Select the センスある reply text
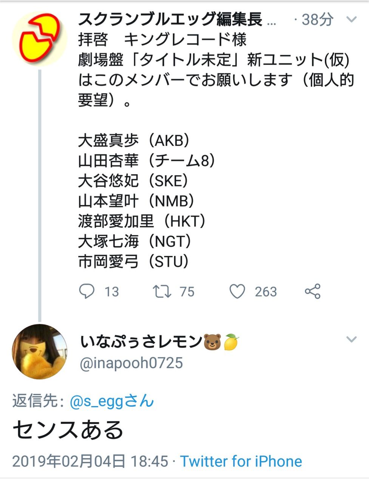The image size is (369, 483). point(68,430)
